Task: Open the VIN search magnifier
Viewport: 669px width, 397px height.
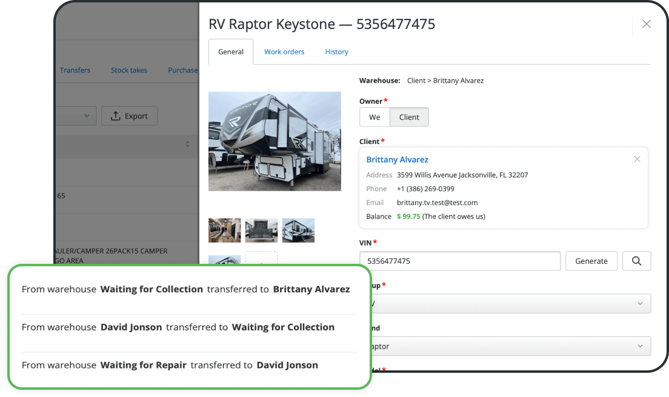Action: 636,261
